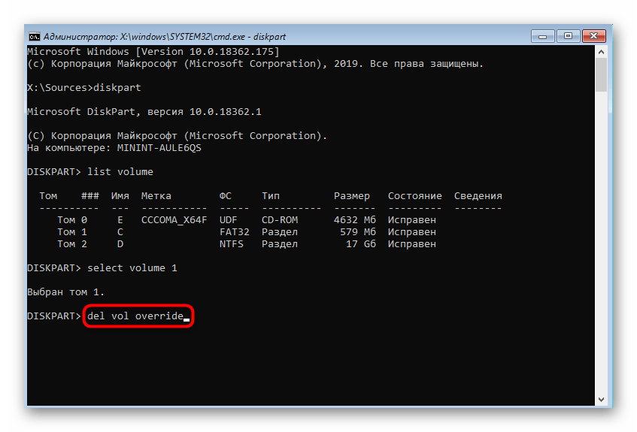Click the FAT32 entry of Том 1
This screenshot has width=637, height=432.
[x=235, y=232]
